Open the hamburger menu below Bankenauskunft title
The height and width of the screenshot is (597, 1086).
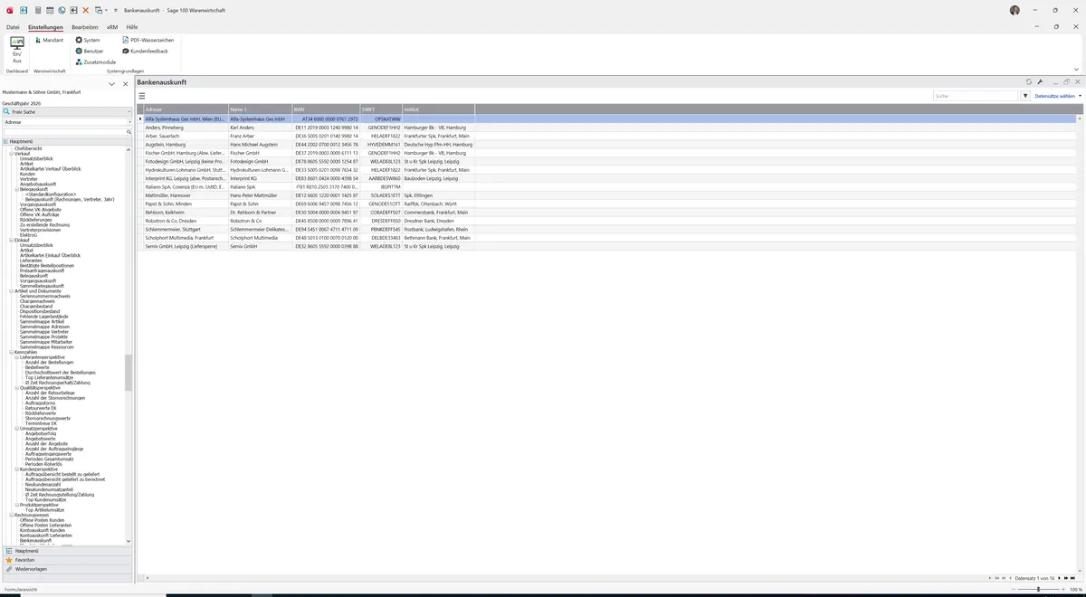tap(142, 95)
